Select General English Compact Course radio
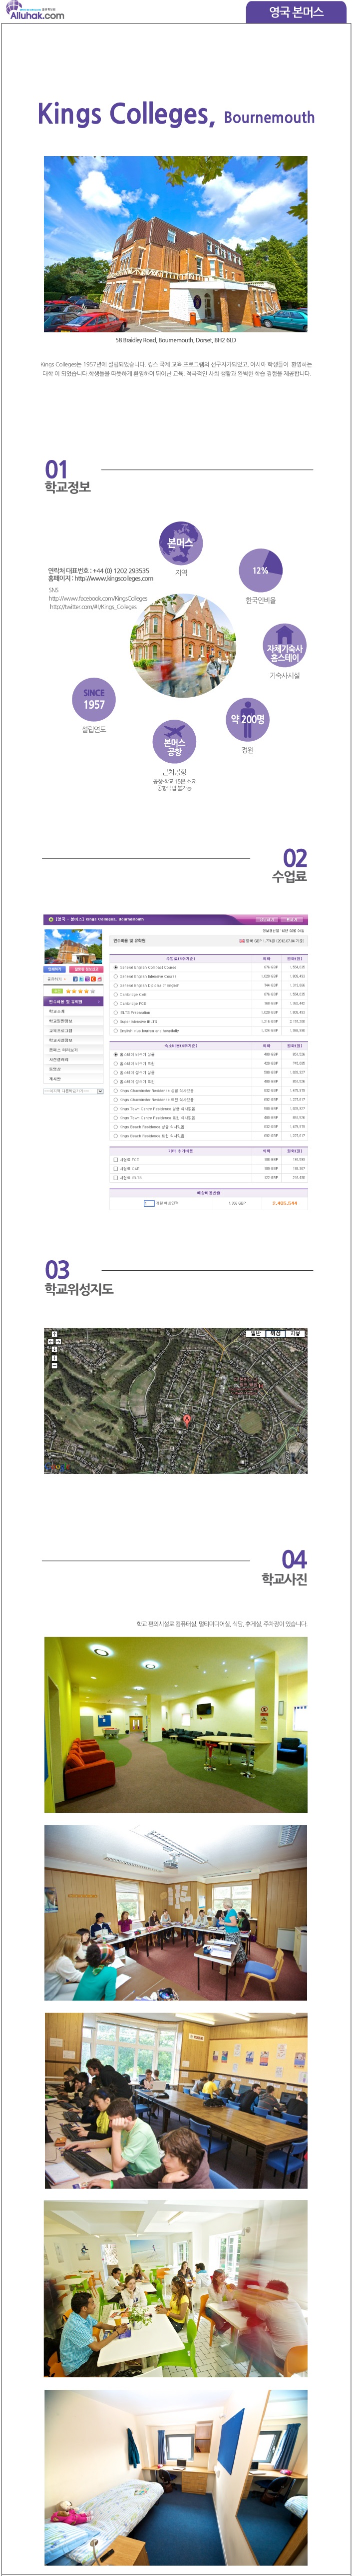This screenshot has width=353, height=2576. tap(116, 967)
